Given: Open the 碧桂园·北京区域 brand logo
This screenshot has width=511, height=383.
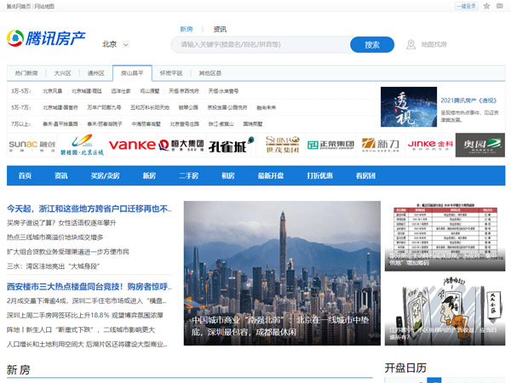Looking at the screenshot, I should click(x=82, y=145).
